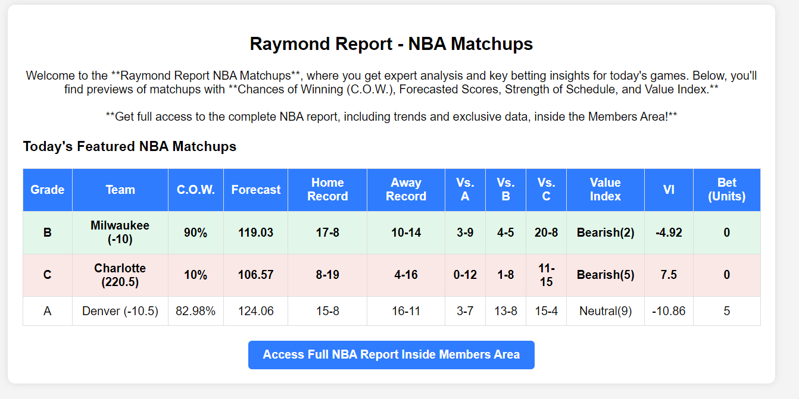The height and width of the screenshot is (399, 799).
Task: Click Charlotte's bet units value 0
Action: click(x=727, y=275)
